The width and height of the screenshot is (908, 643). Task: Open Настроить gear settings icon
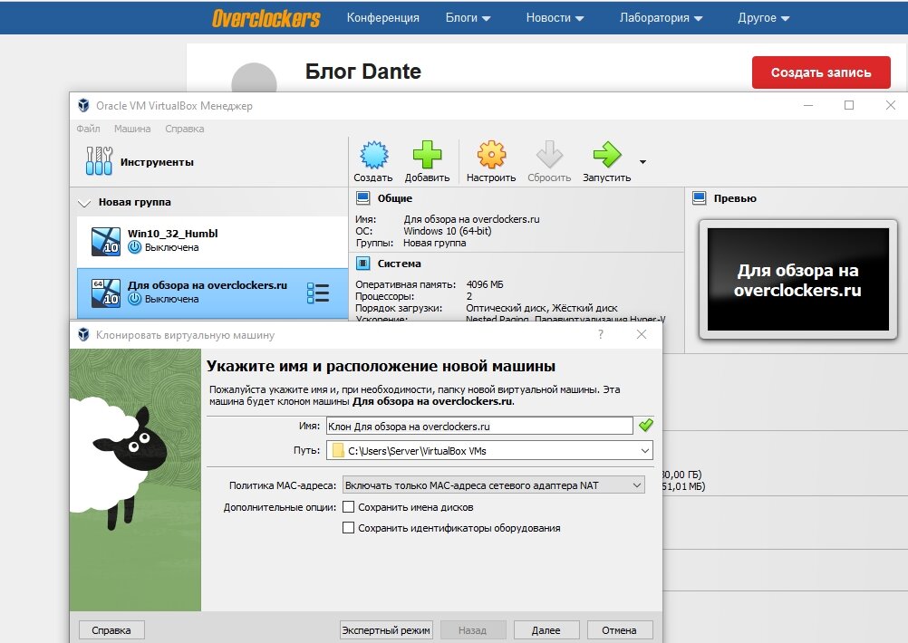491,155
